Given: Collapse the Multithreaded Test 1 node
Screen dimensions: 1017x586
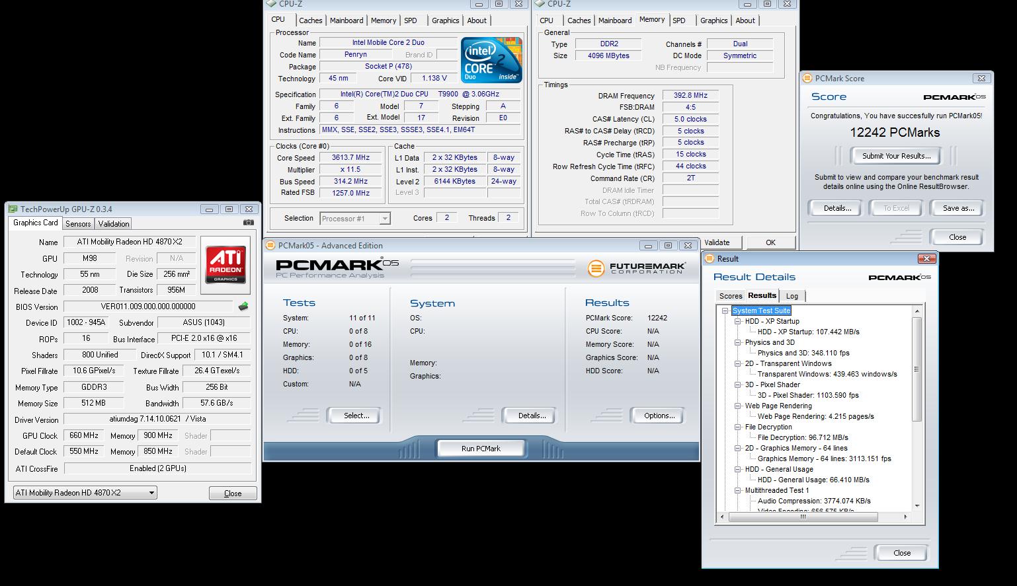Looking at the screenshot, I should (738, 490).
